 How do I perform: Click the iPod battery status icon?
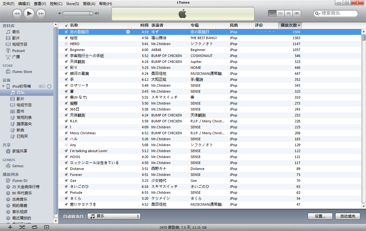pyautogui.click(x=42, y=86)
